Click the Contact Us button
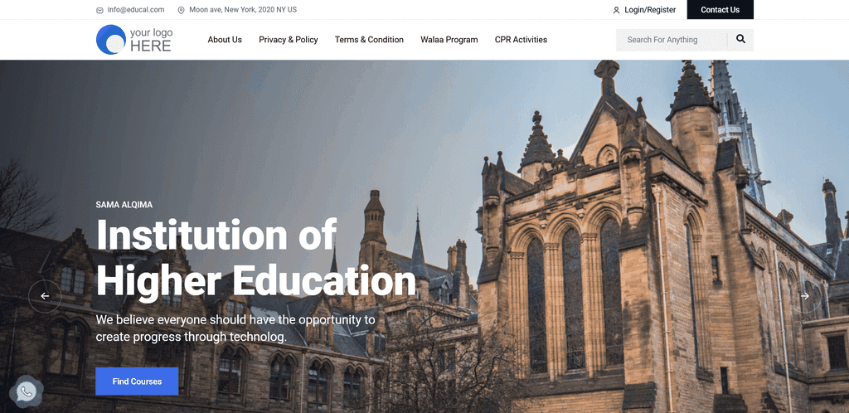The width and height of the screenshot is (849, 413). coord(720,10)
